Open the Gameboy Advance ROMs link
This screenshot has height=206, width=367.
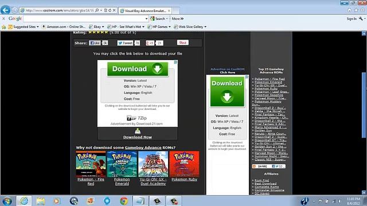(143, 148)
